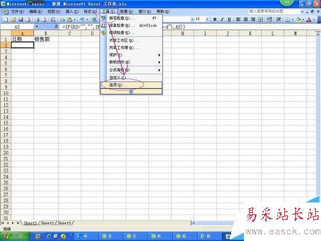This screenshot has height=241, width=321.
Task: Select cell A1 containing 日期
Action: (x=22, y=39)
